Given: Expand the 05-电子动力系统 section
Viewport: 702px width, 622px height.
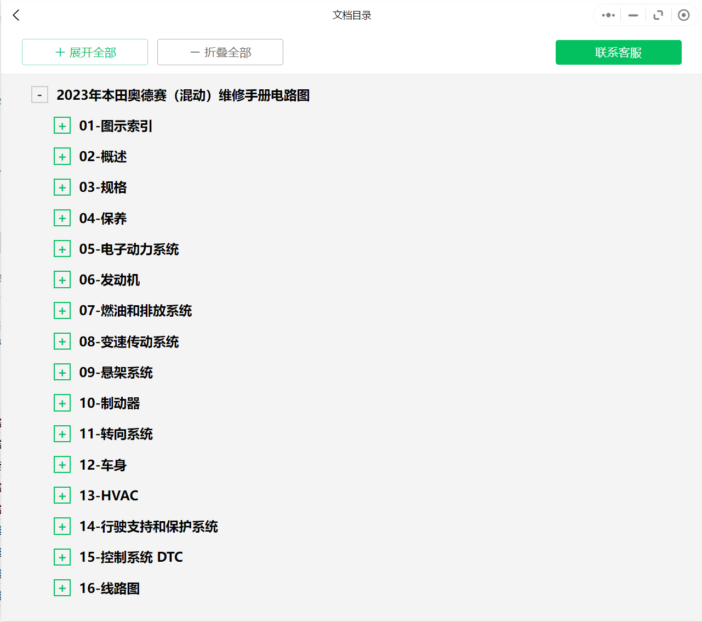Looking at the screenshot, I should coord(62,249).
